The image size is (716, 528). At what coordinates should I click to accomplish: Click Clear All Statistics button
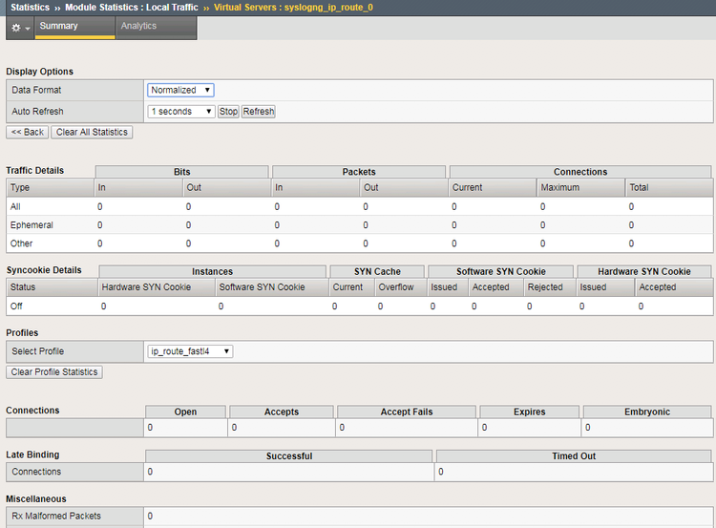click(92, 132)
